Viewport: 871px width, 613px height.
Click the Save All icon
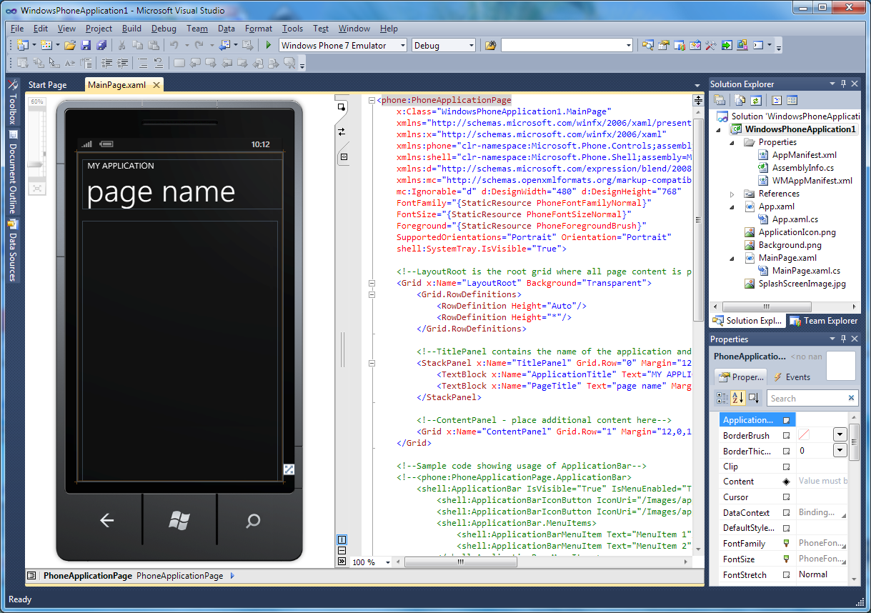click(x=101, y=45)
